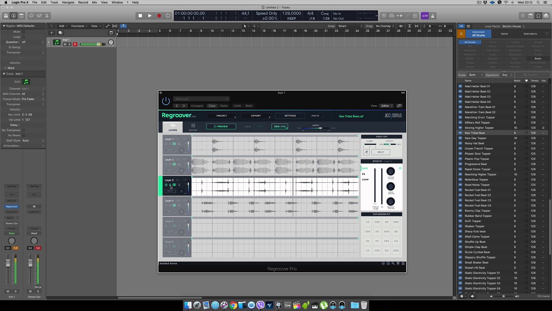552x311 pixels.
Task: Start playback with the Play button
Action: (150, 16)
